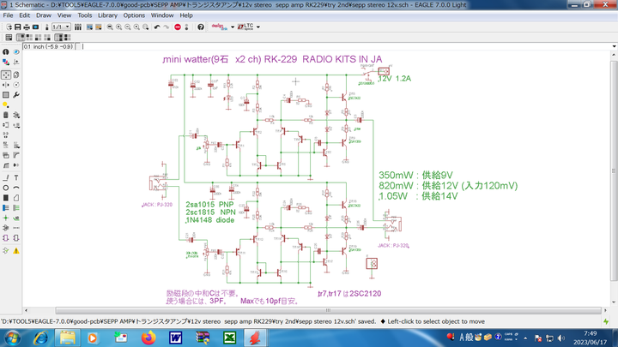
Task: Open the Library menu
Action: (107, 15)
